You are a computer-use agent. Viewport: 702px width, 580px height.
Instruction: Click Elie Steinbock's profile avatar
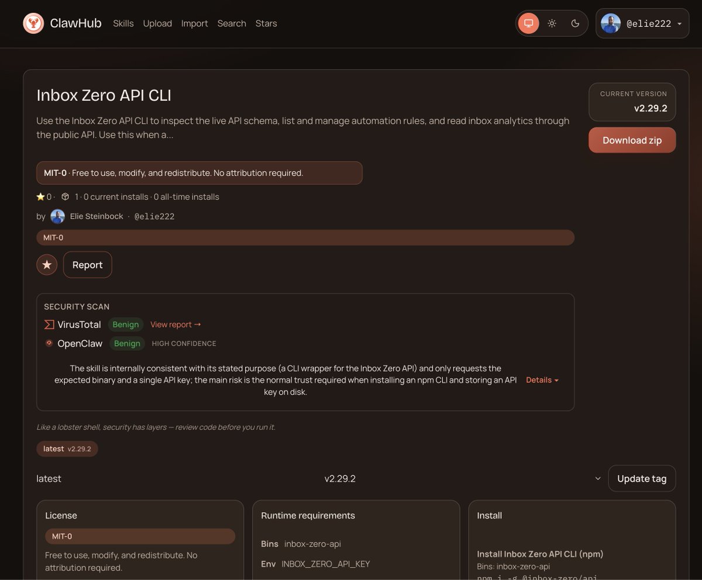click(x=57, y=216)
